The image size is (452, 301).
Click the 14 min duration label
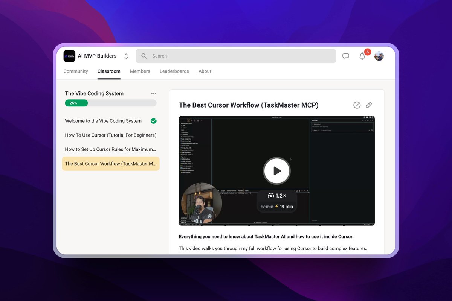click(x=286, y=207)
